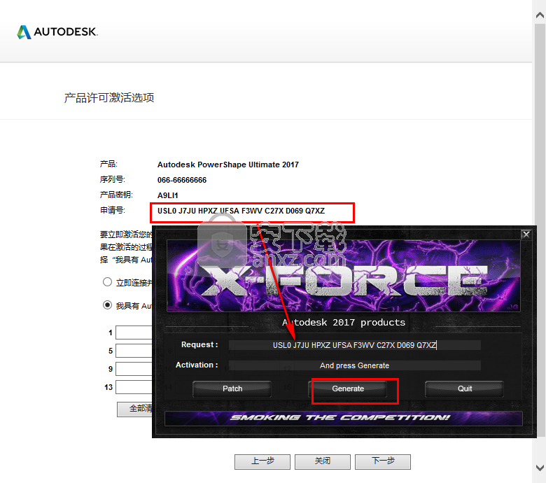The height and width of the screenshot is (483, 546).
Task: Click activation code box number 13
Action: pos(134,387)
